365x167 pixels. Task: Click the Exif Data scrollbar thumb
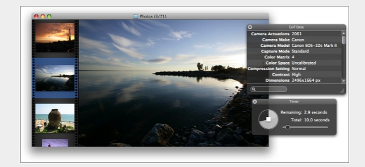[x=343, y=40]
